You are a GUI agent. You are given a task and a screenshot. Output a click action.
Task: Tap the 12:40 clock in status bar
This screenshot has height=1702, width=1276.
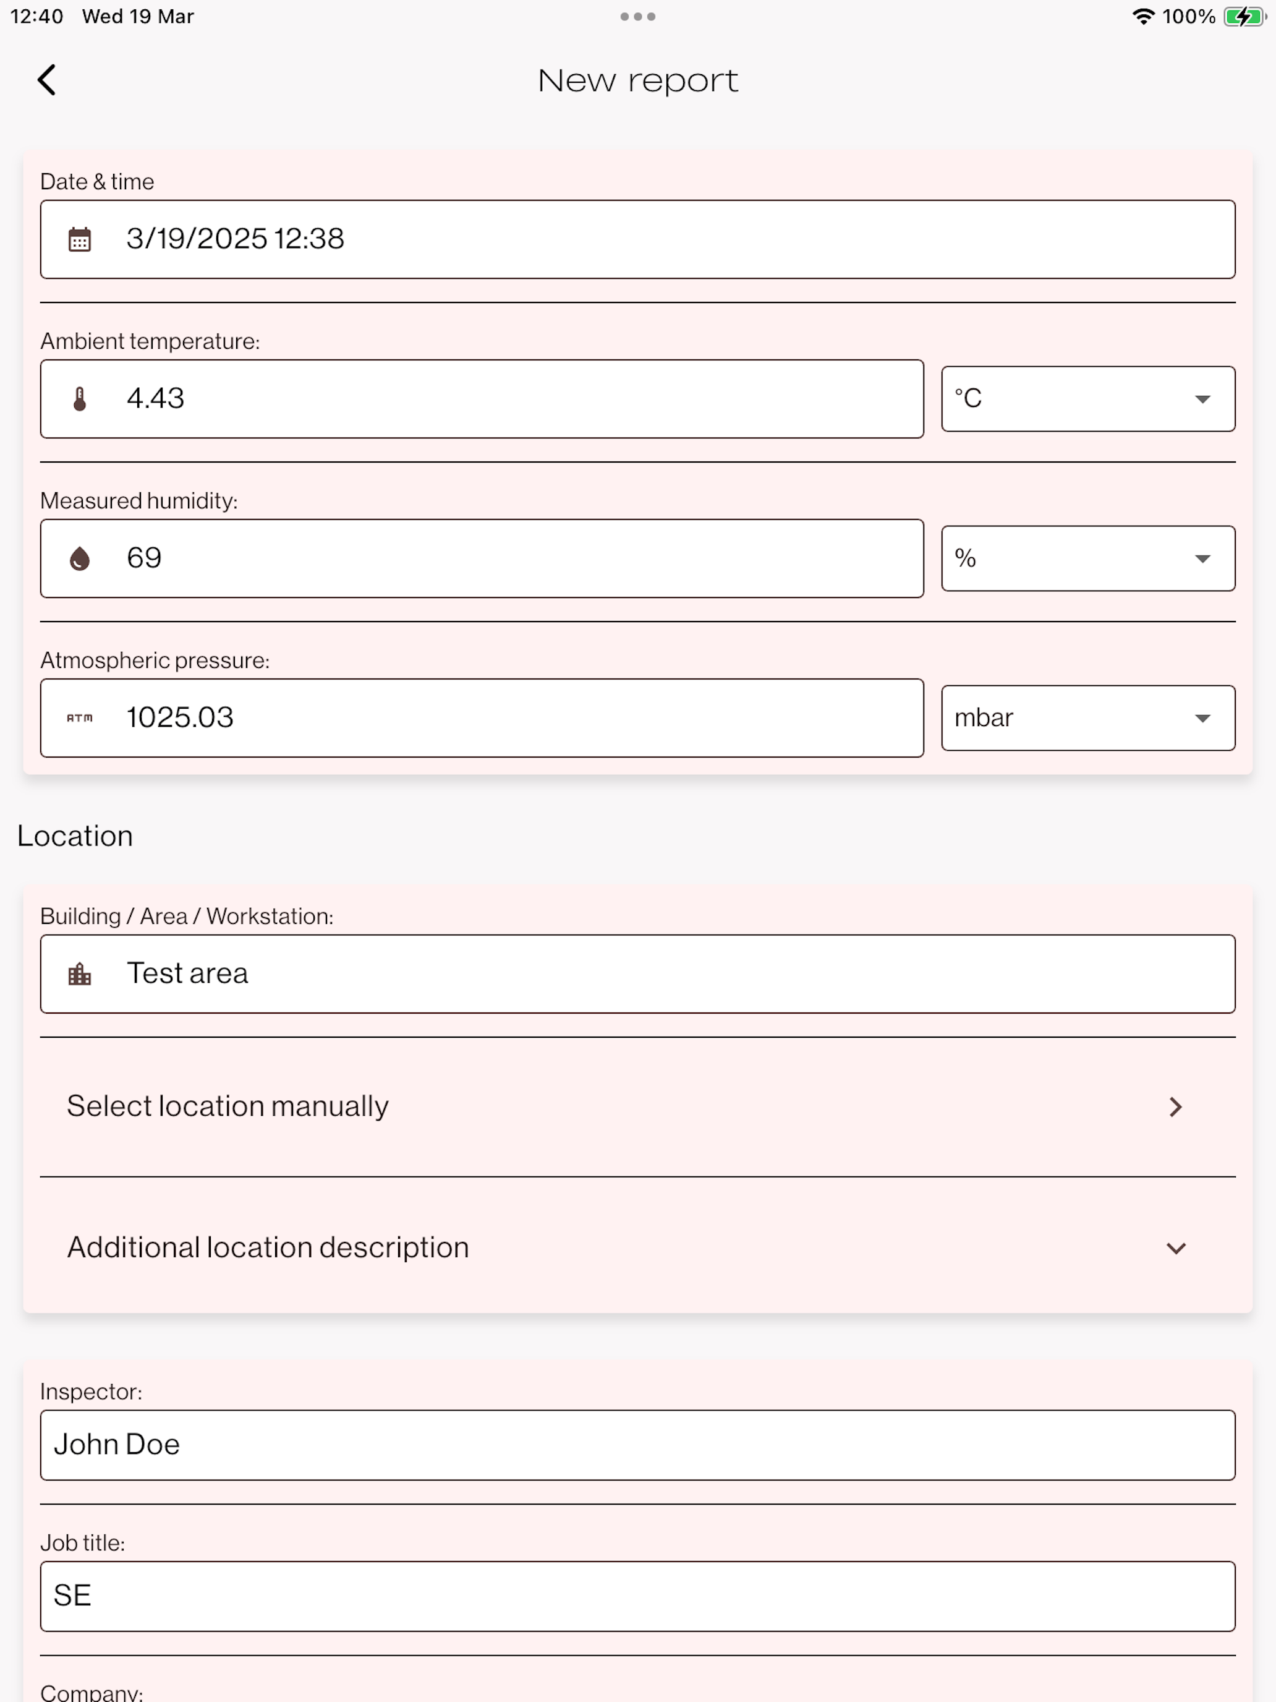point(37,16)
